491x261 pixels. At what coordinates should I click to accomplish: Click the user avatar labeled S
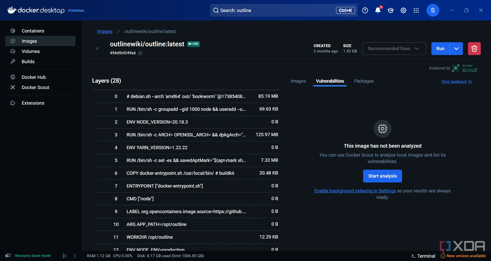433,10
